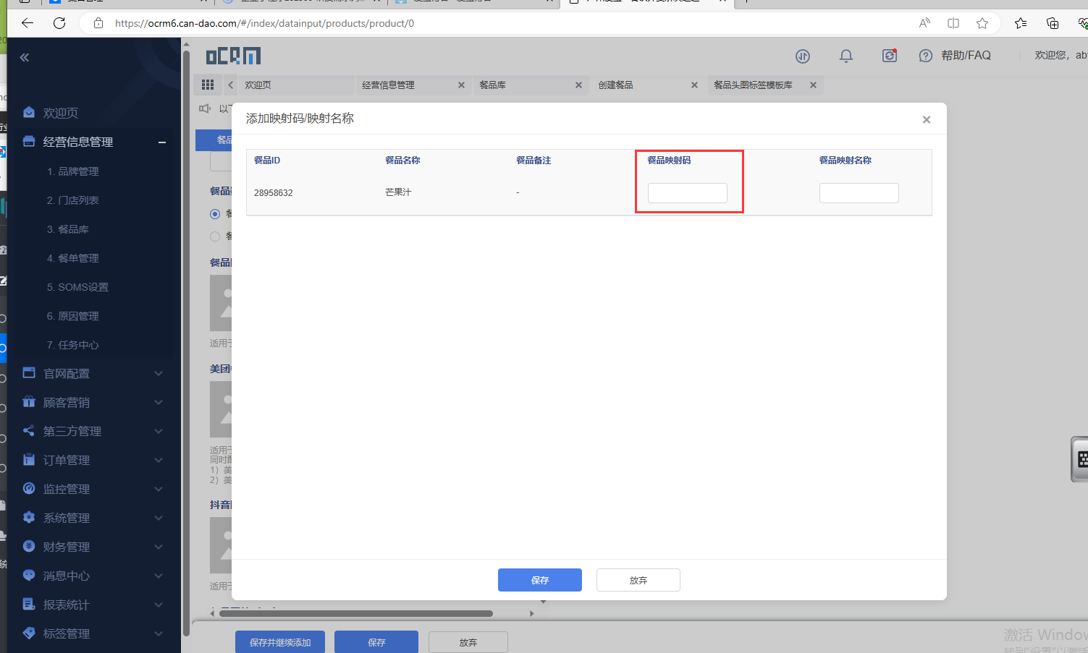Collapse the 经营信息管理 menu section

162,142
